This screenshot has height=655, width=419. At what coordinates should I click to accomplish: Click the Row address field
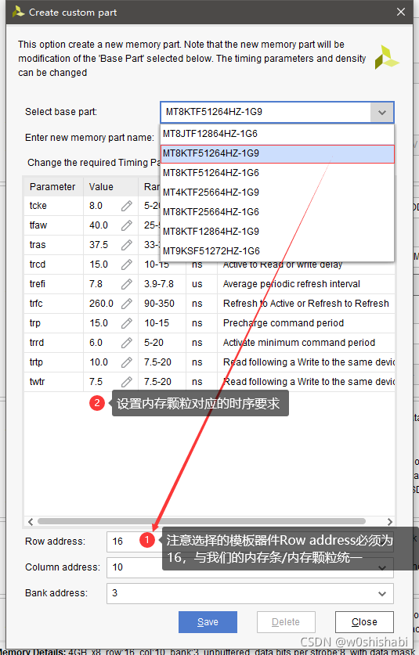point(134,542)
